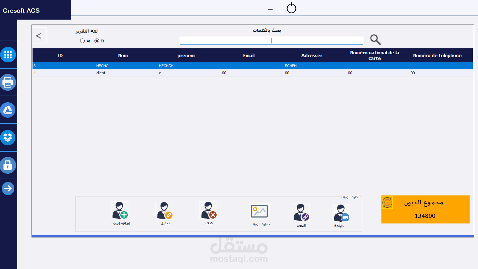Click the Email column header

(249, 56)
